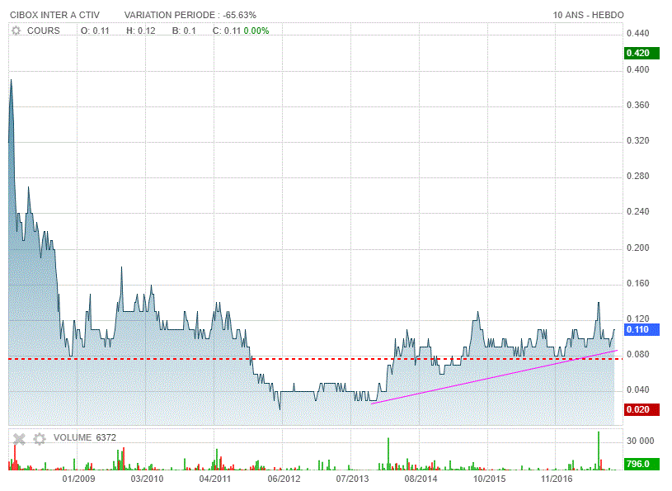Viewport: 672px width, 491px height.
Task: Click the '03/2010' date axis label
Action: (147, 479)
